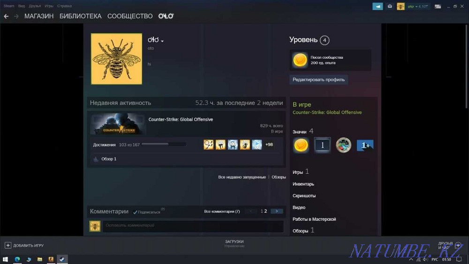
Task: Go to comments page 2
Action: tap(265, 211)
